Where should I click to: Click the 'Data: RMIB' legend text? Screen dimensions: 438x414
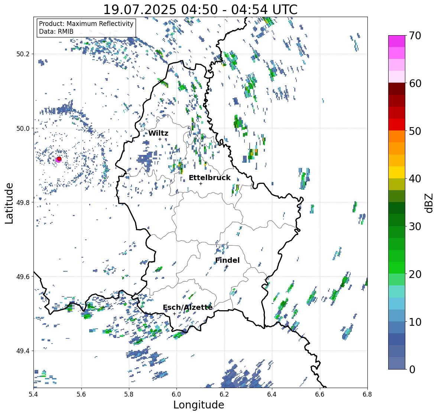56,32
